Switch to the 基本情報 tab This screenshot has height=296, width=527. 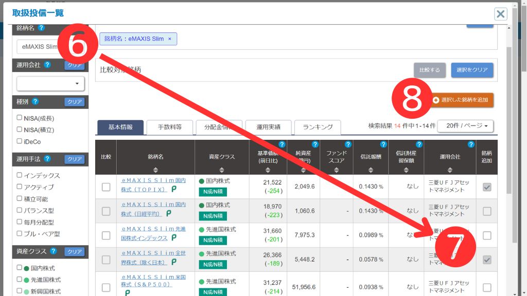click(x=120, y=127)
